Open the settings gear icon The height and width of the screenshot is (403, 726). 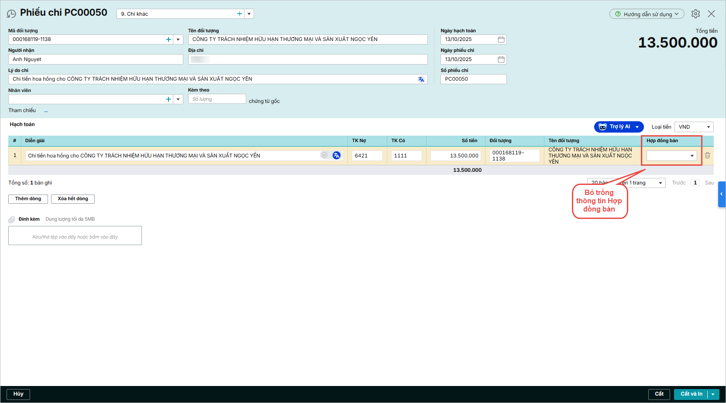coord(695,14)
